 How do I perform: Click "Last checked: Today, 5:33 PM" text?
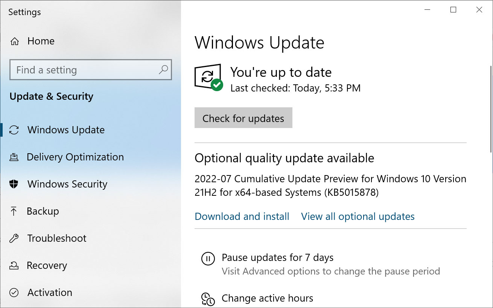(x=295, y=88)
